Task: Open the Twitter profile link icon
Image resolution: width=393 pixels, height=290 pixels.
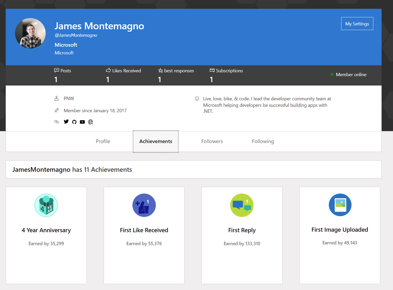Action: click(66, 122)
